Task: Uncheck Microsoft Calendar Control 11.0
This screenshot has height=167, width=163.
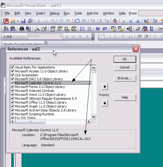Action: click(12, 83)
